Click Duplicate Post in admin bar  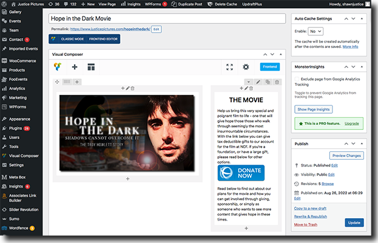pyautogui.click(x=187, y=4)
